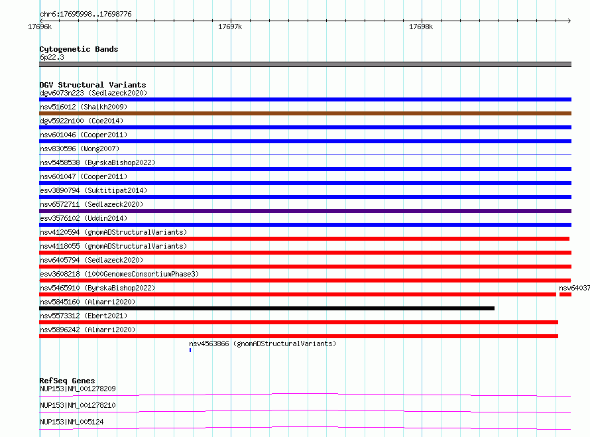Click the DGV Structural Variants track title
The height and width of the screenshot is (437, 590).
(x=93, y=85)
